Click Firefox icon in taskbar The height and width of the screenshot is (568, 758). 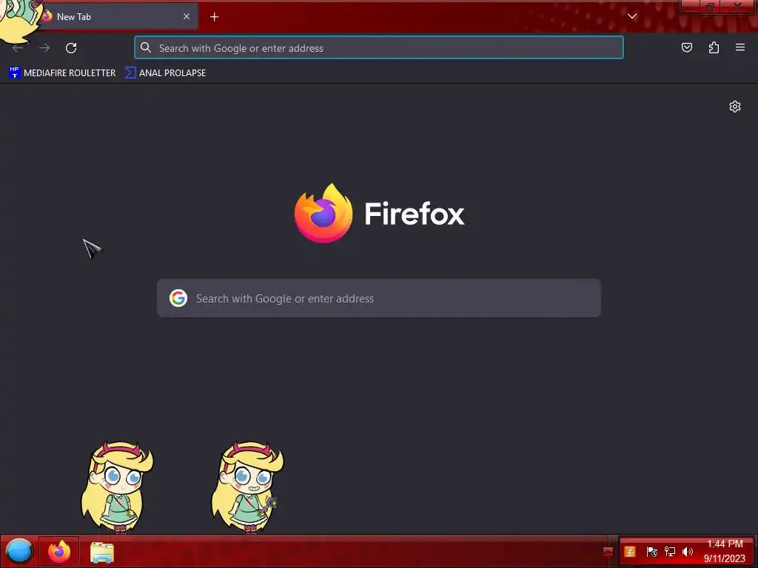59,551
